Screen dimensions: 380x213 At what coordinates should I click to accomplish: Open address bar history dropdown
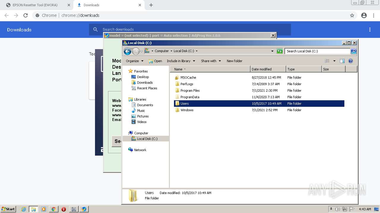[272, 51]
